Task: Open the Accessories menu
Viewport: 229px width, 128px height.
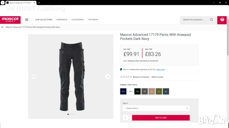Action: tap(78, 20)
